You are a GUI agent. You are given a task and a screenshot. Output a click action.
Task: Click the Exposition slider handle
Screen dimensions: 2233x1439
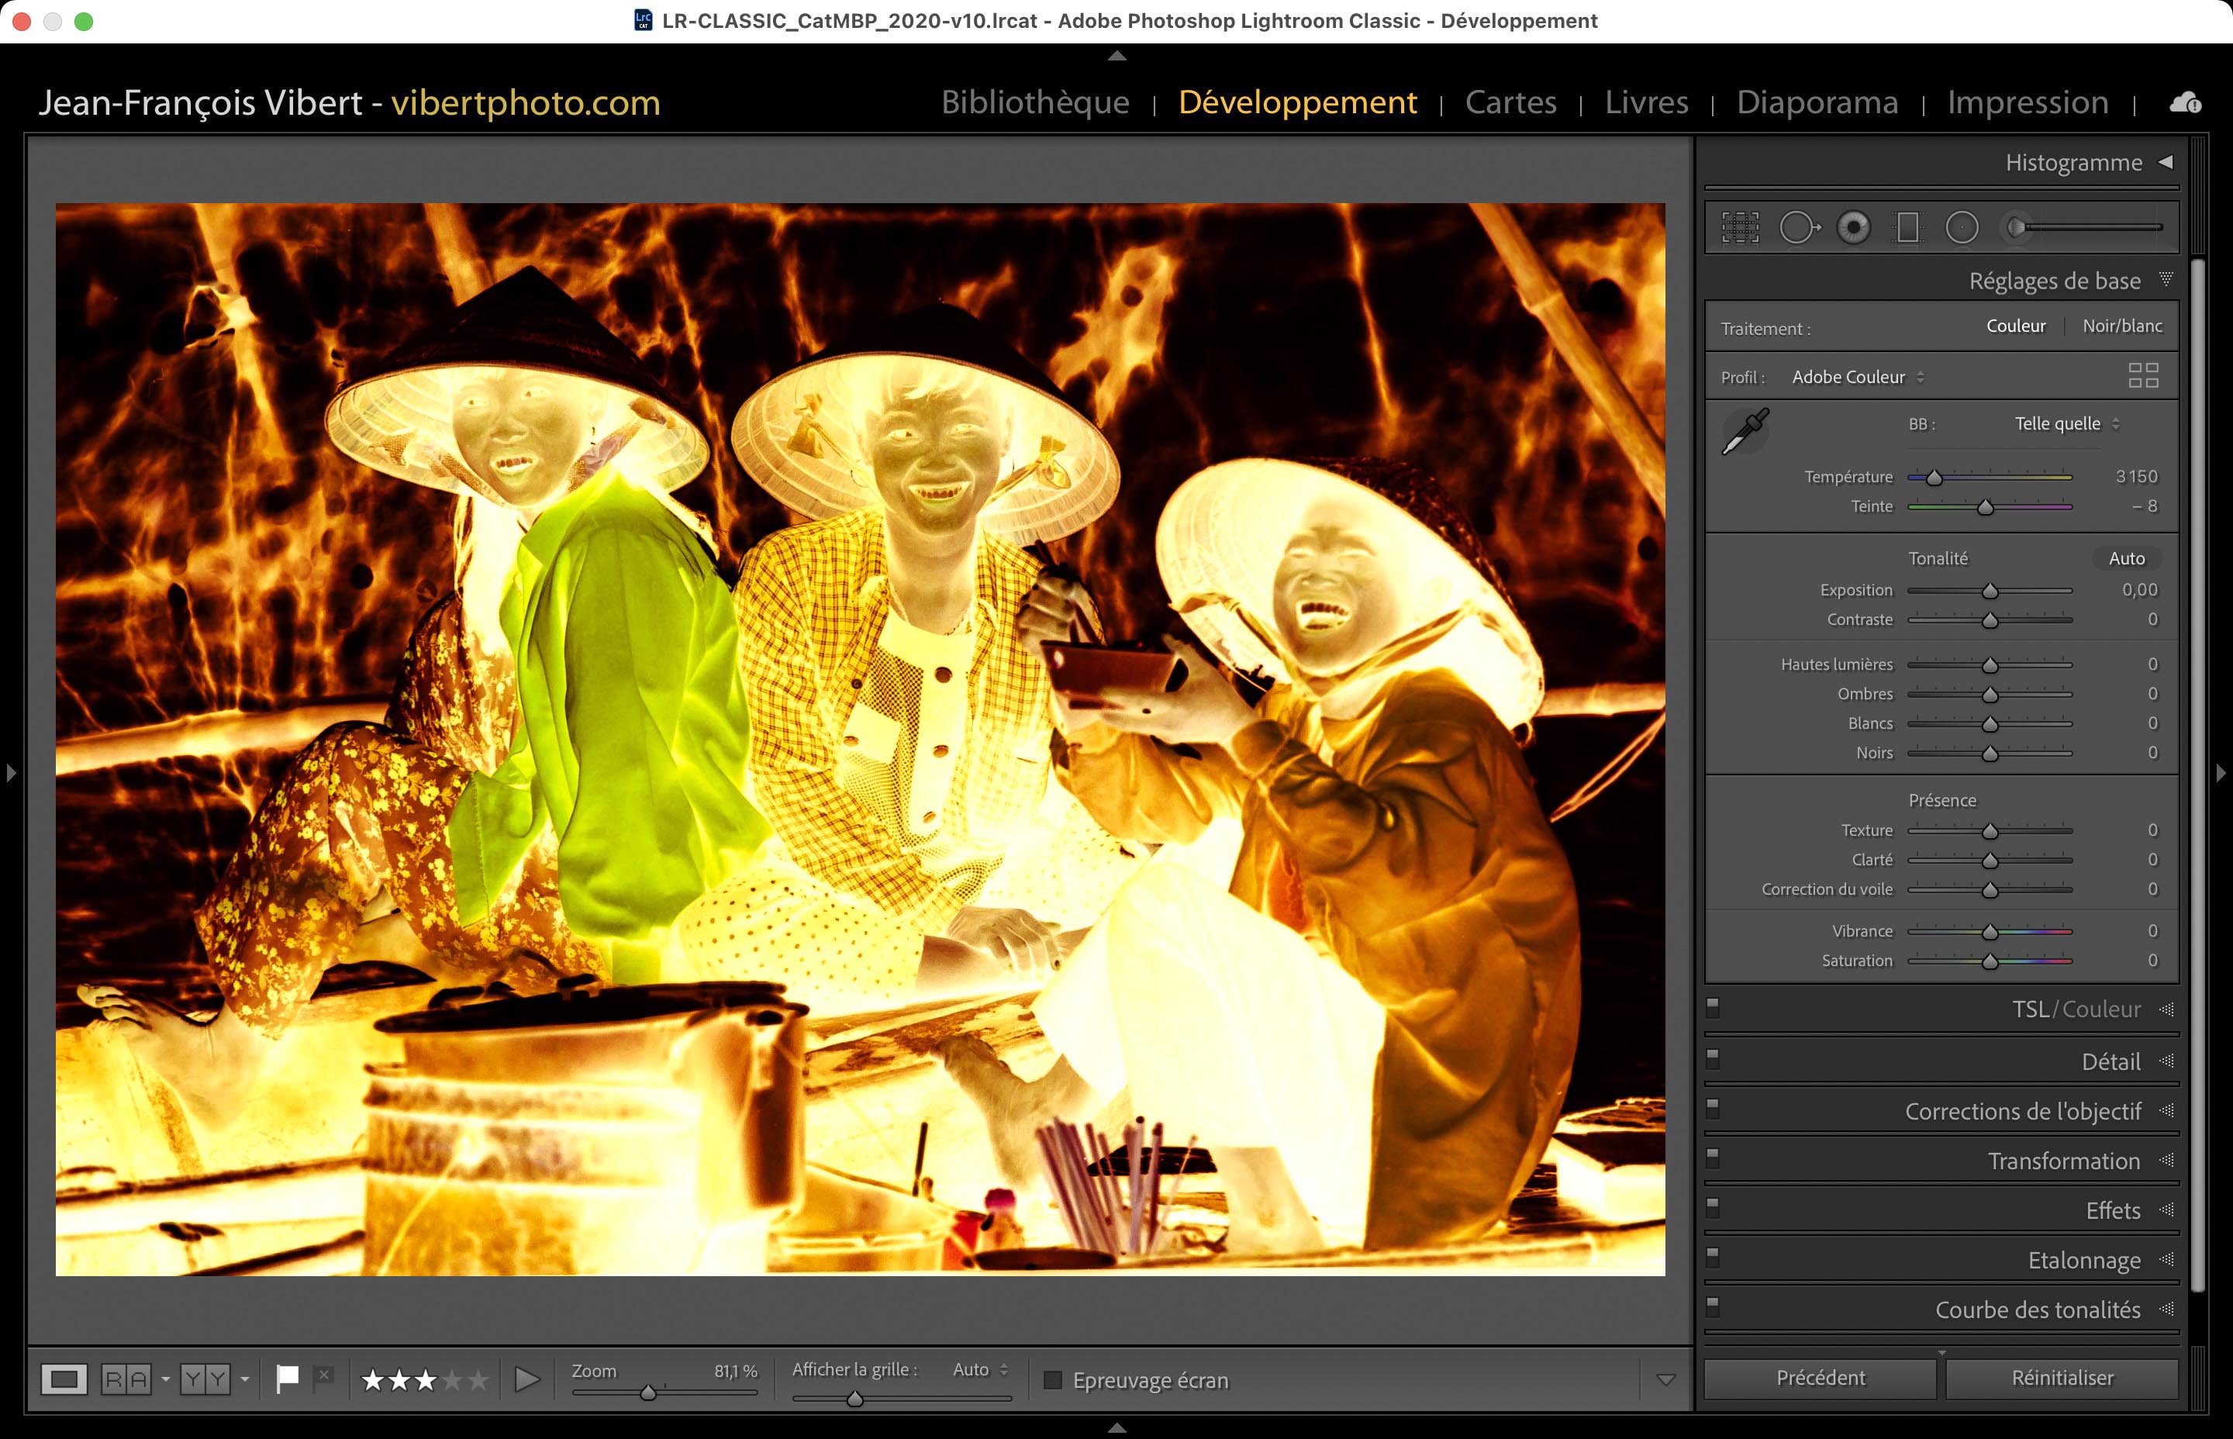pyautogui.click(x=1990, y=592)
